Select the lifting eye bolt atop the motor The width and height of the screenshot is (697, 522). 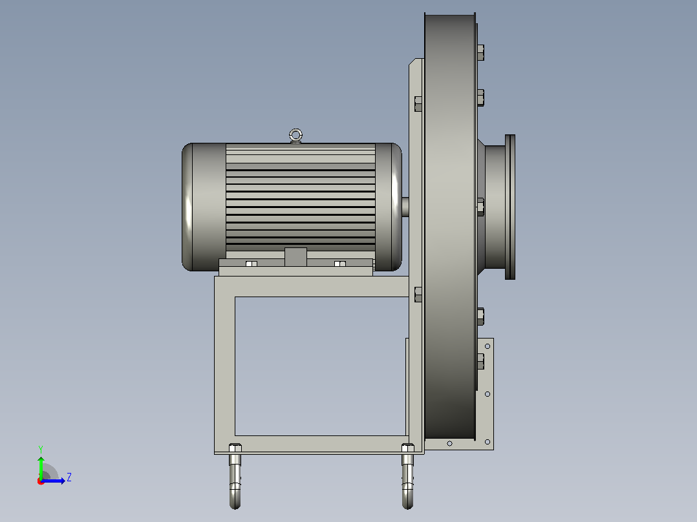pyautogui.click(x=295, y=136)
